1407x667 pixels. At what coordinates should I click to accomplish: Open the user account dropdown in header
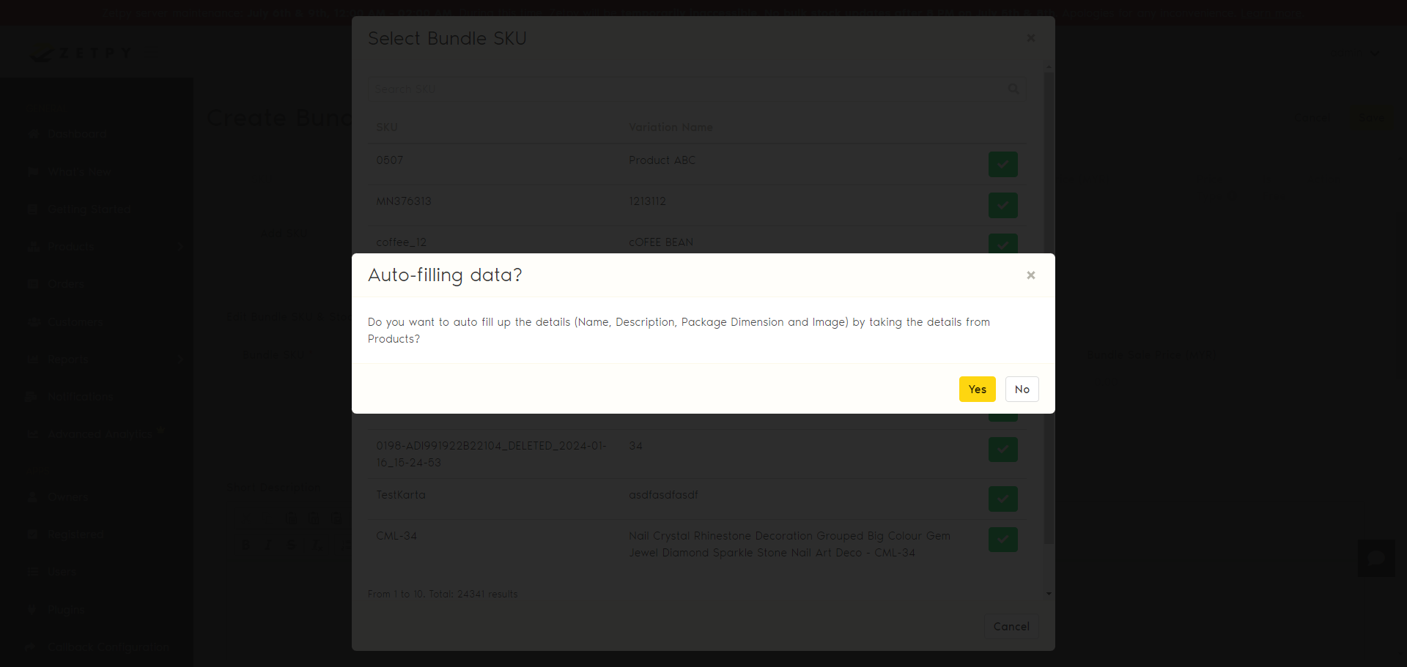pyautogui.click(x=1356, y=53)
